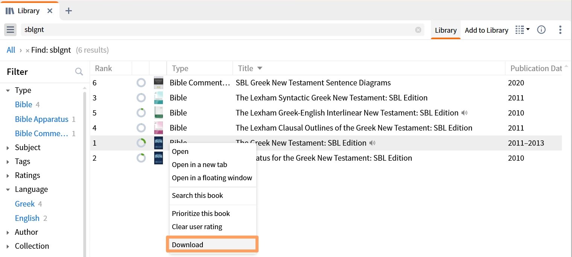Expand the Tags filter section
The width and height of the screenshot is (572, 257).
[x=8, y=162]
